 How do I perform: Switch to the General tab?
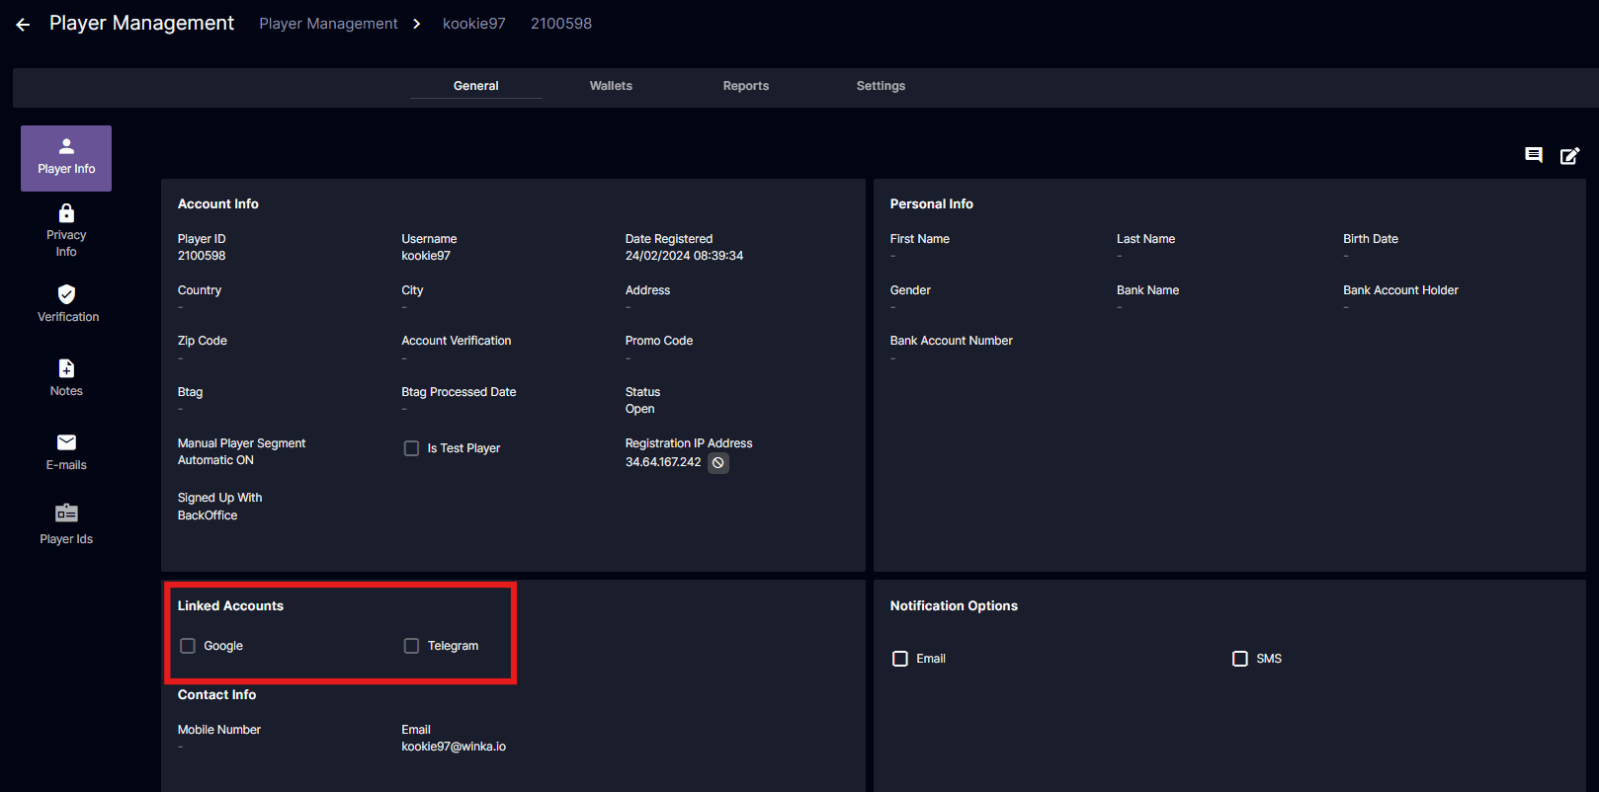(476, 86)
